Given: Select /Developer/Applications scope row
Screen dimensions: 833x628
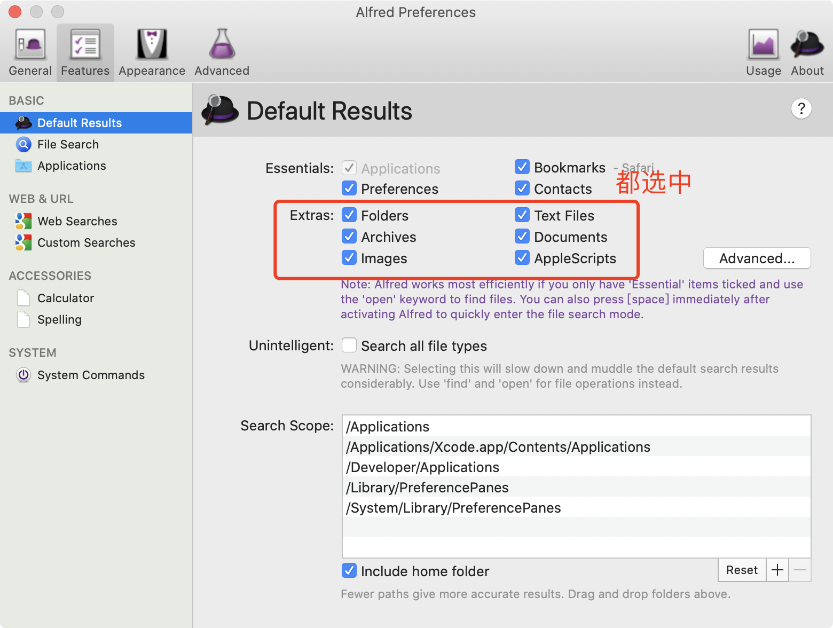Looking at the screenshot, I should pos(577,467).
